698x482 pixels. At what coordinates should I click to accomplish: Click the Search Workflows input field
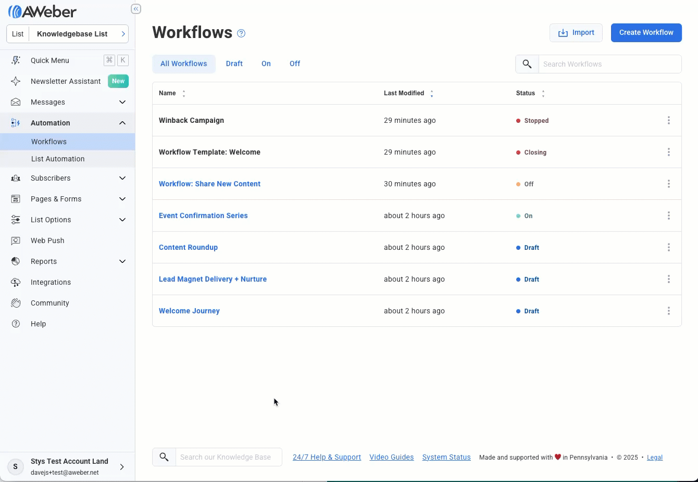tap(609, 64)
